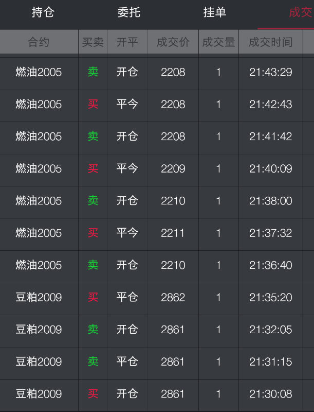Open the 委托 tab
Viewport: 314px width, 412px height.
[128, 12]
